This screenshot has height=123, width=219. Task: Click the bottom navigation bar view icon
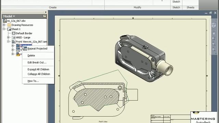click(214, 49)
